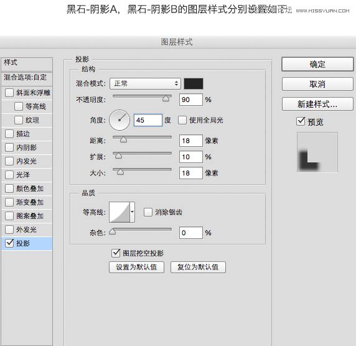
Task: Confirm with the 确定 button
Action: click(317, 64)
